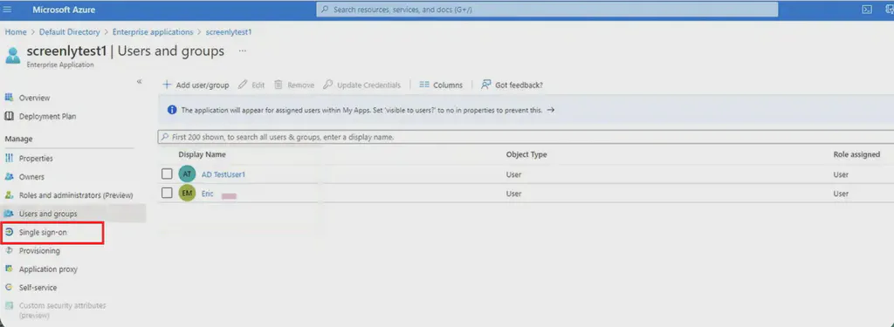Click the AT avatar for AD TestUser1
Viewport: 894px width, 327px height.
tap(187, 174)
